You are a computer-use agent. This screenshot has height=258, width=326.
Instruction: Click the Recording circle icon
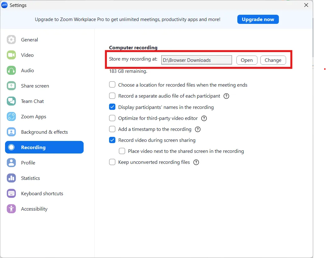(11, 147)
